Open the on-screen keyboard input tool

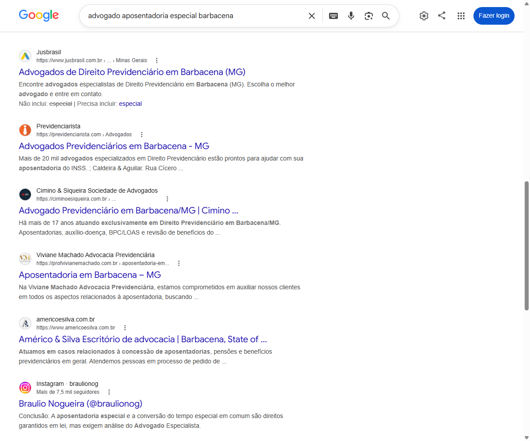click(333, 16)
